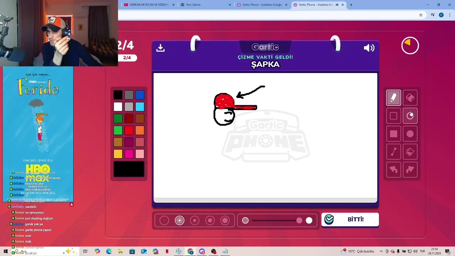Mute the tab via its speaker icon
This screenshot has width=455, height=256.
[337, 5]
